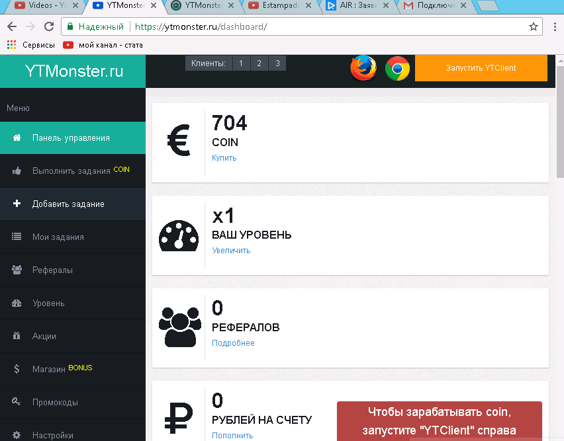Launch Запустить YTClient orange button
564x441 pixels.
481,68
